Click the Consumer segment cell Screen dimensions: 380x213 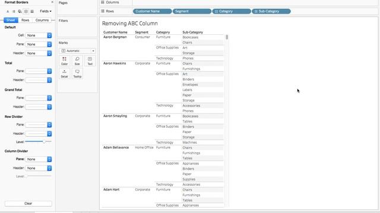(142, 37)
